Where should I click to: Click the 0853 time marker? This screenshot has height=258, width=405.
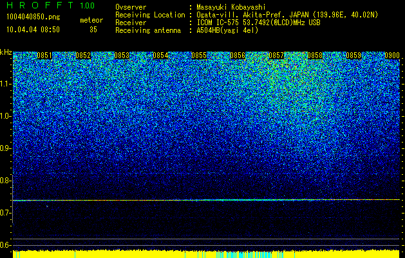click(122, 55)
